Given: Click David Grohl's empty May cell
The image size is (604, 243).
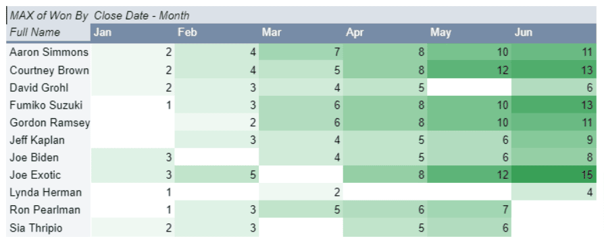Looking at the screenshot, I should point(470,88).
